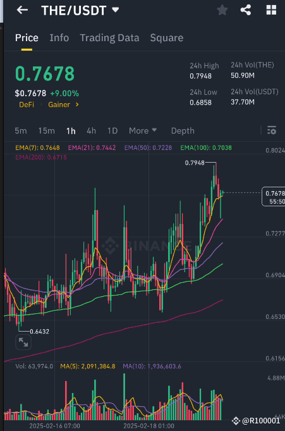
Task: Tap the EMA(100): 0.7038 indicator label
Action: (x=206, y=147)
